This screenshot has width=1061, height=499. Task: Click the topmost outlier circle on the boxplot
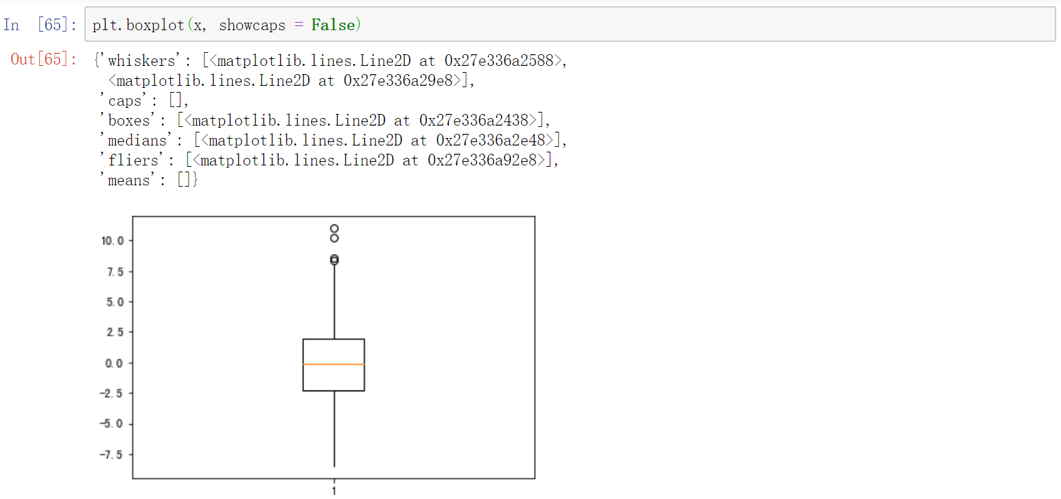click(x=334, y=227)
